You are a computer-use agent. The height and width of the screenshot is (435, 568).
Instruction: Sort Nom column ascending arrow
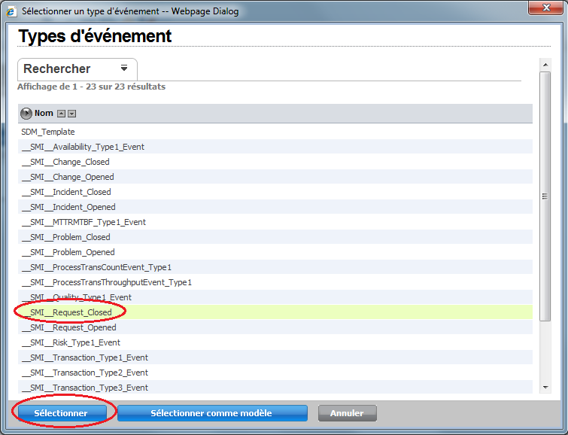tap(62, 114)
